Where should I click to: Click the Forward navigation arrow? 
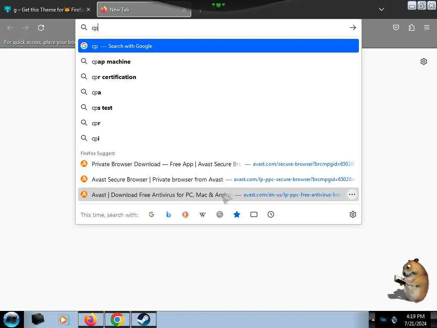pos(26,28)
